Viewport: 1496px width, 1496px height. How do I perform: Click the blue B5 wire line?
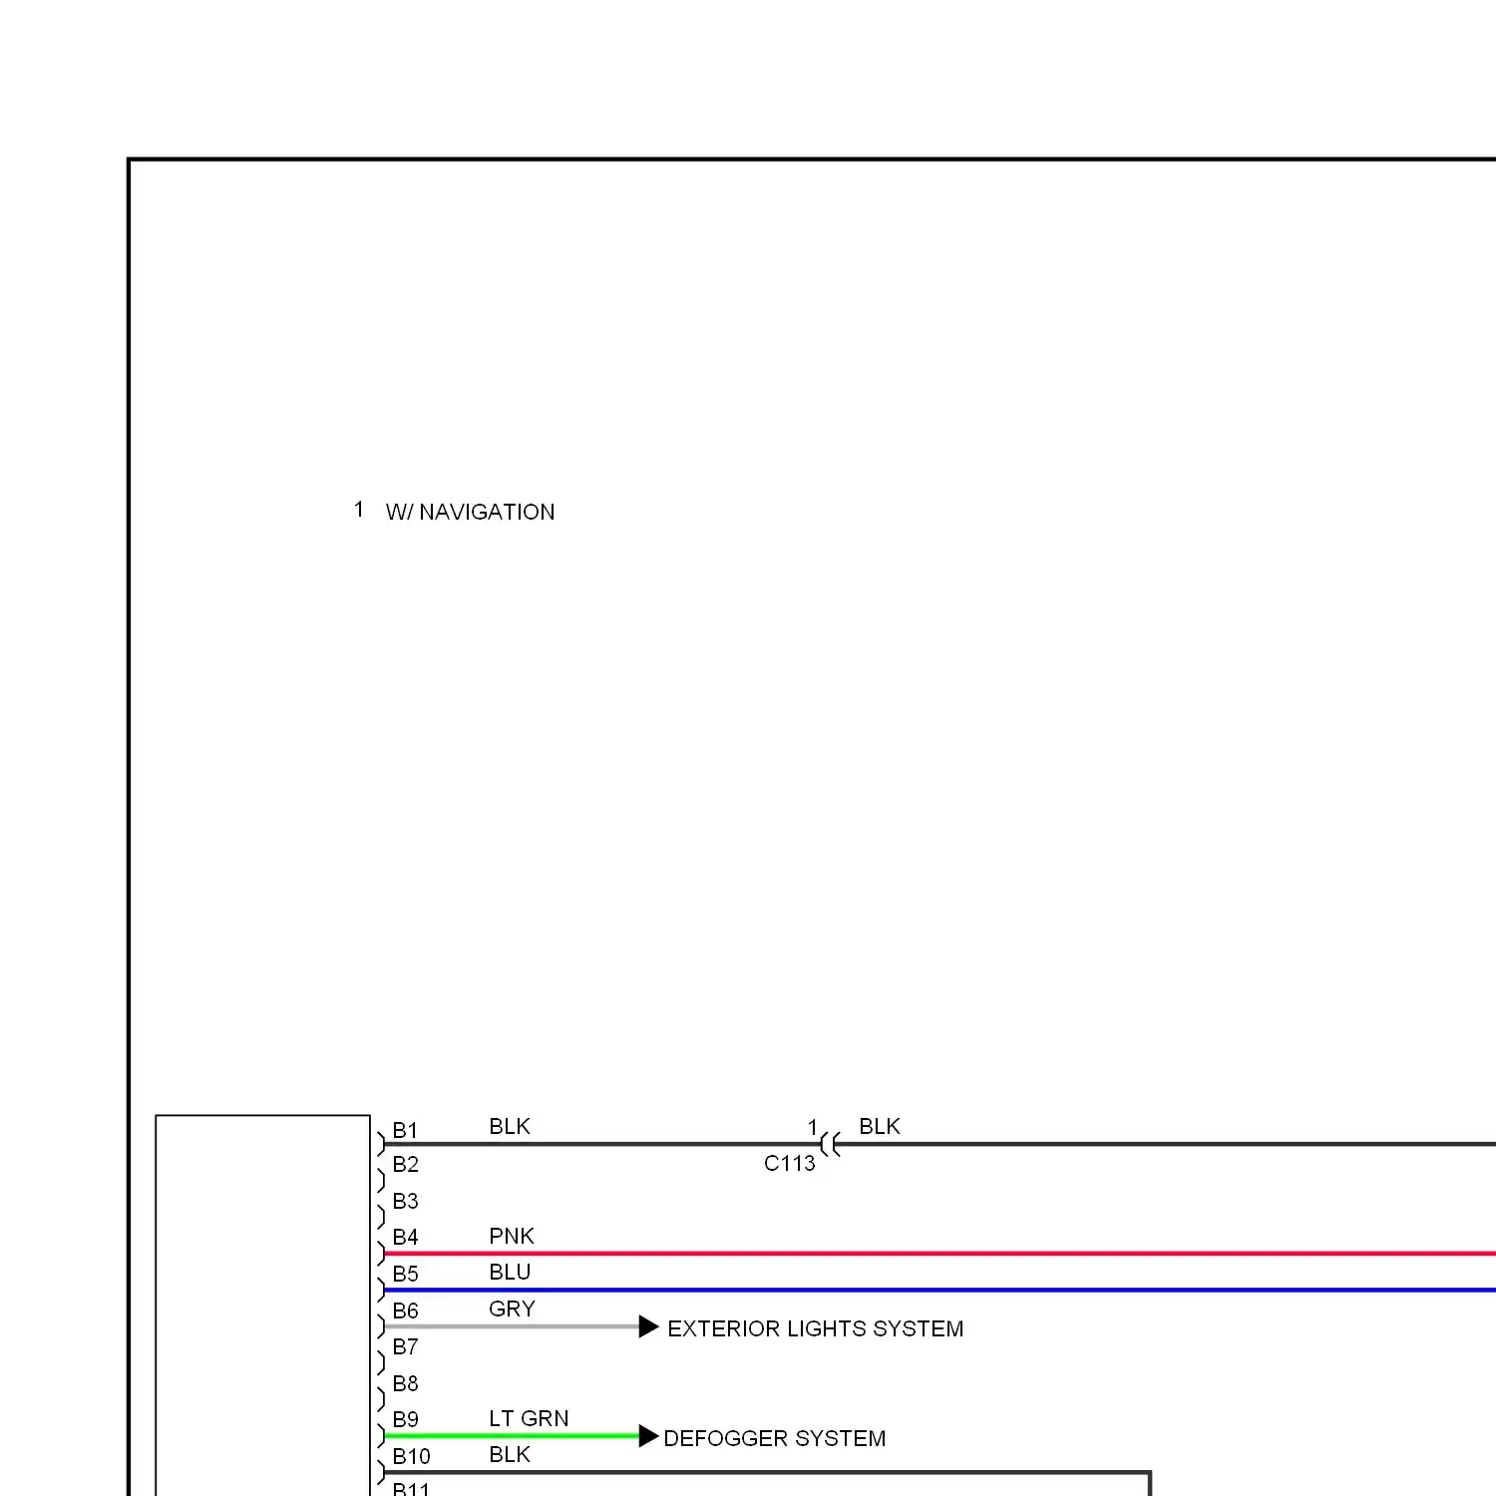939,1291
